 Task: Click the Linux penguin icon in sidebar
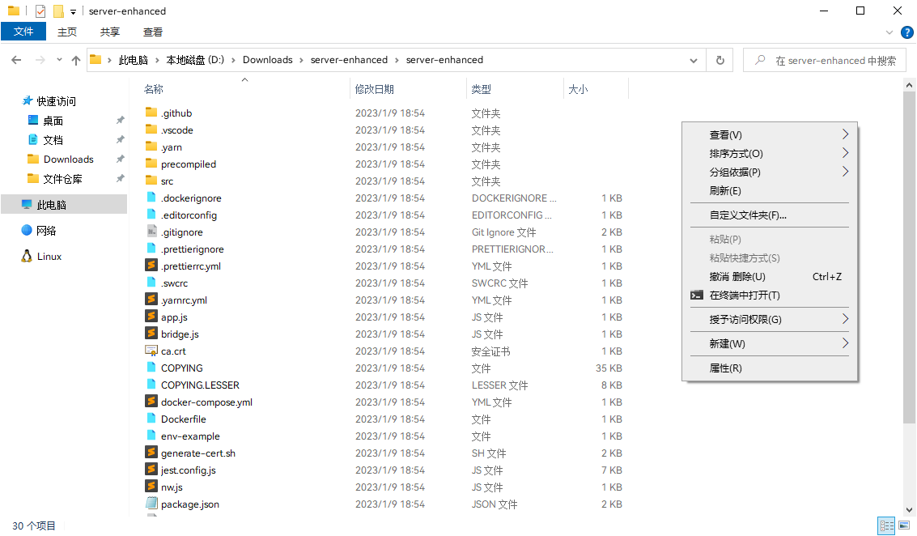(27, 257)
